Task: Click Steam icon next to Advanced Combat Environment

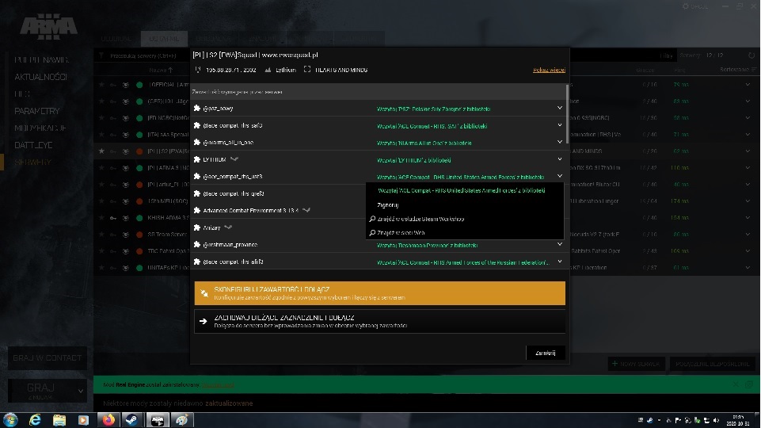Action: coord(306,210)
